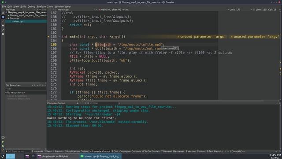Click the Type to locate field
The width and height of the screenshot is (282, 159).
click(x=19, y=151)
